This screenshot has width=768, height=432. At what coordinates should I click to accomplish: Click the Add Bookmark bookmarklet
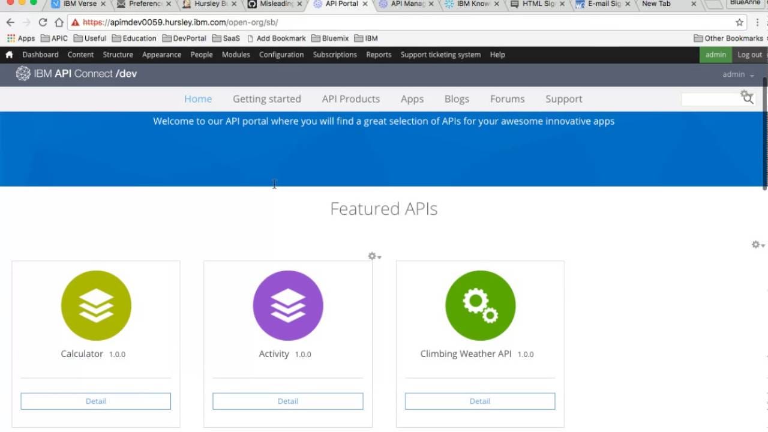click(277, 38)
